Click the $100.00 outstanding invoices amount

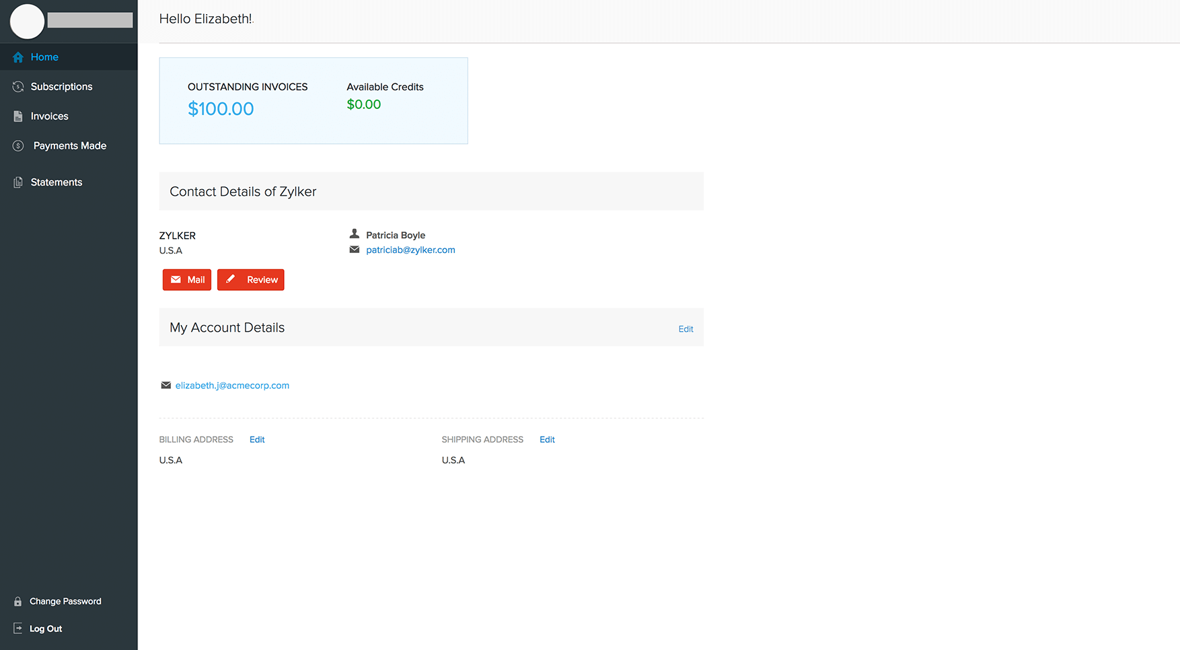click(221, 109)
